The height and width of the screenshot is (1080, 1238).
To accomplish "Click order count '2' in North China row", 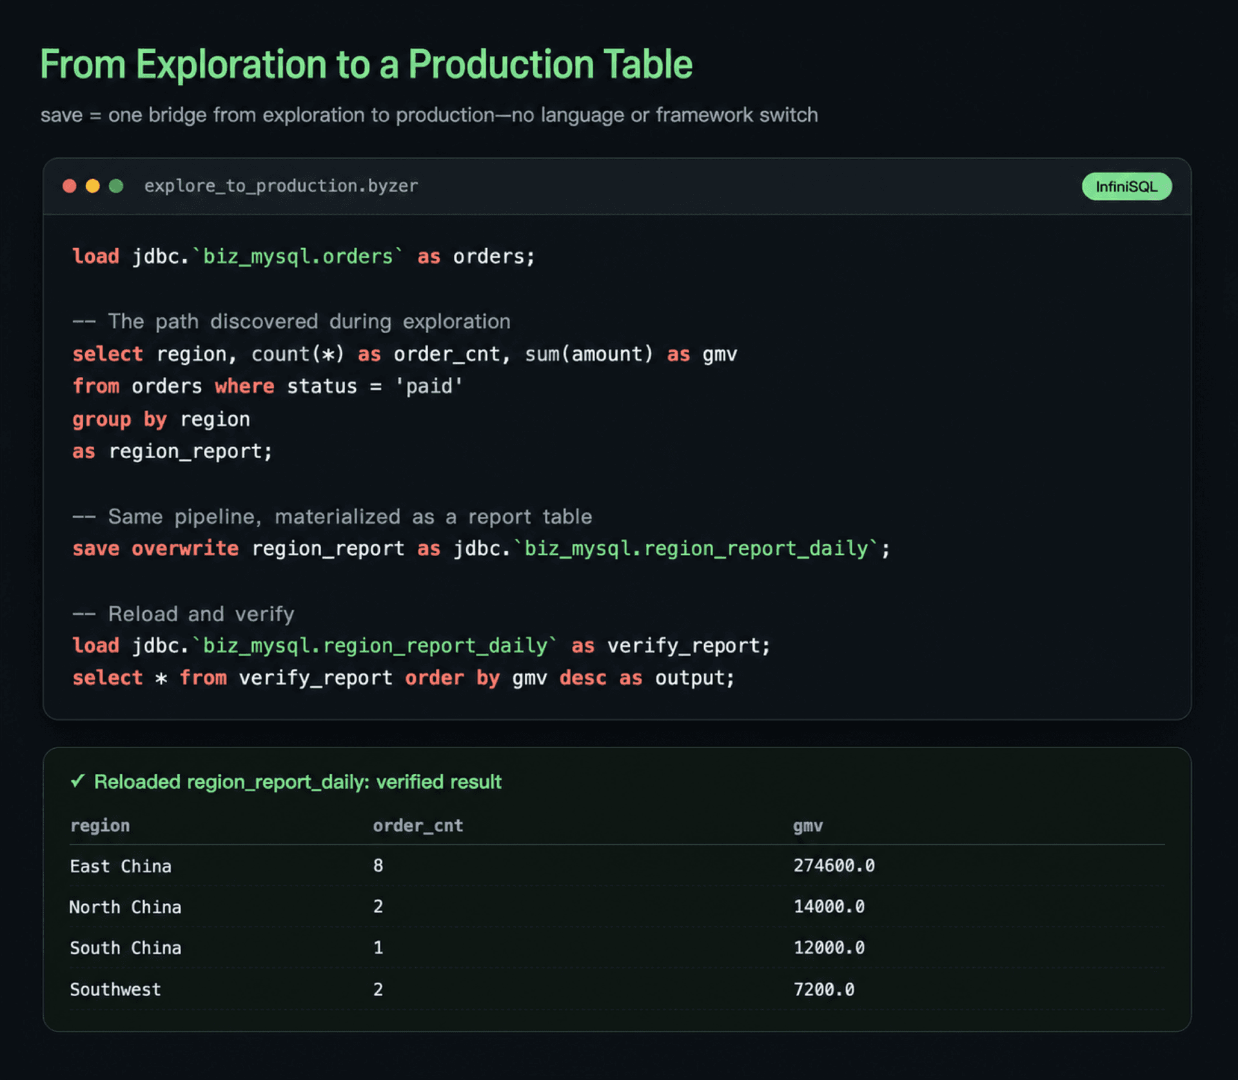I will click(378, 906).
